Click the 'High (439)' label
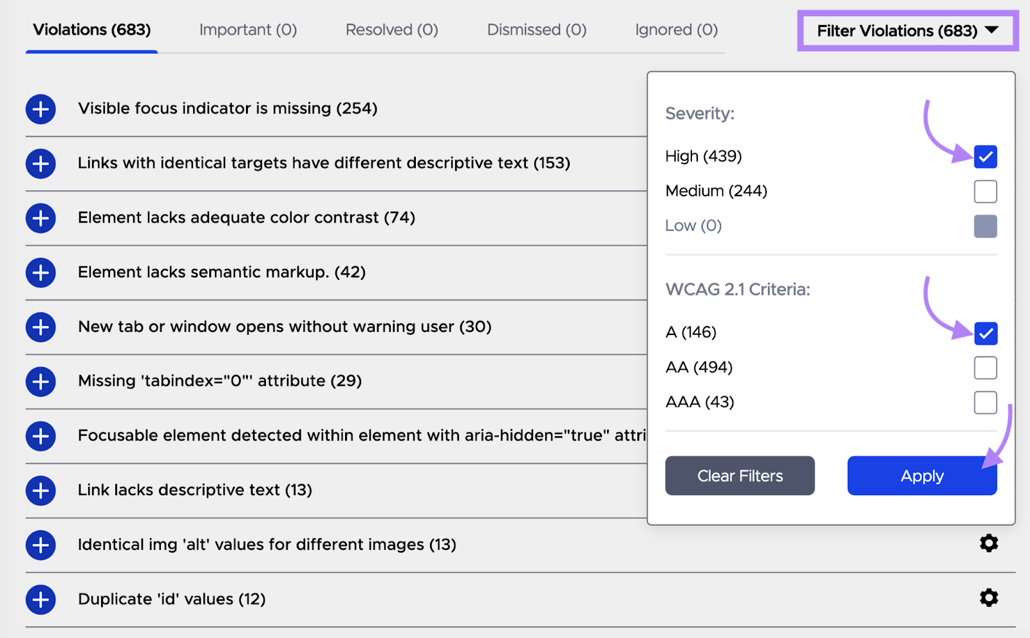 click(704, 156)
